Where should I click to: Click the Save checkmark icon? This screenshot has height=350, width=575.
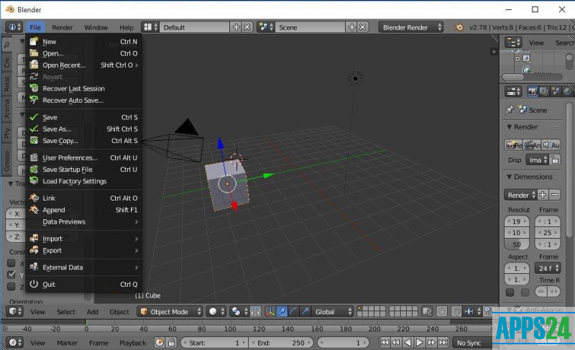click(34, 117)
